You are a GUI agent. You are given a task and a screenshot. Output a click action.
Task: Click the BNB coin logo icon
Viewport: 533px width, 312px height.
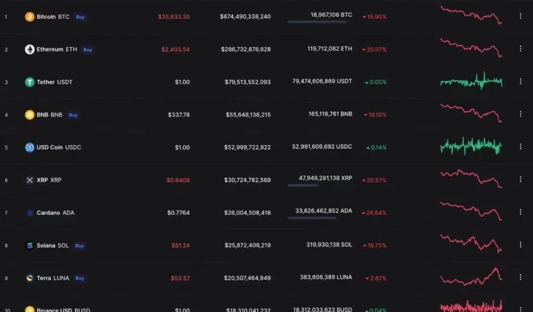(x=30, y=115)
